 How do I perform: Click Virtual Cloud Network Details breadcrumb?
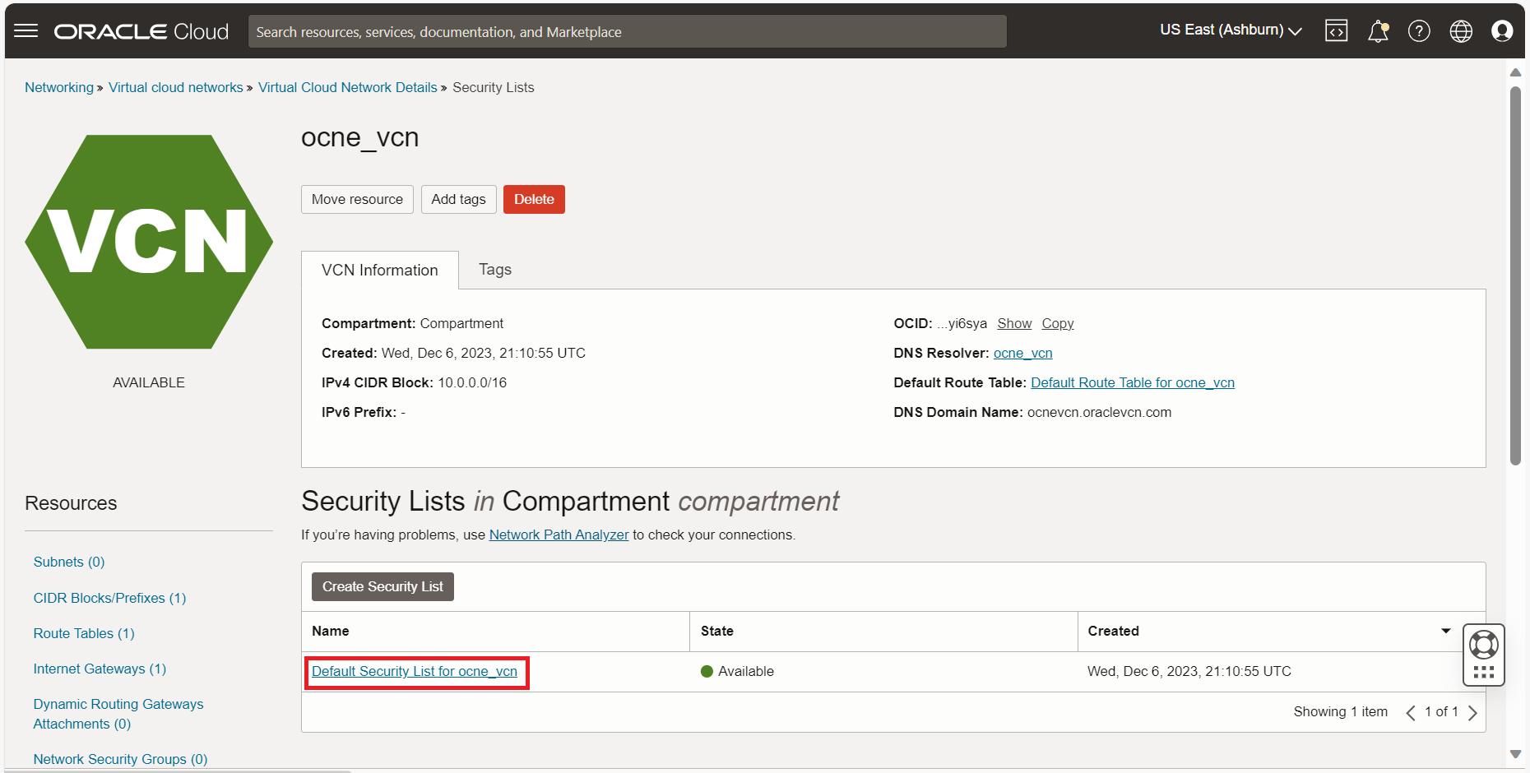pyautogui.click(x=348, y=87)
